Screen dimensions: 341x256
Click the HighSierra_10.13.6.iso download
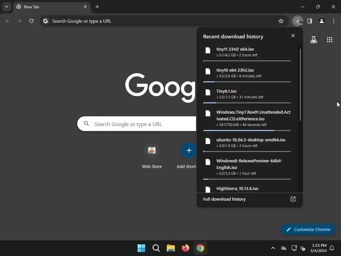click(x=247, y=188)
